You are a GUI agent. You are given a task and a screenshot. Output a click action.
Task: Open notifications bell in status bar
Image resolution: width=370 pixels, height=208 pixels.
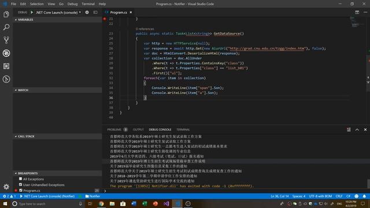pyautogui.click(x=364, y=196)
